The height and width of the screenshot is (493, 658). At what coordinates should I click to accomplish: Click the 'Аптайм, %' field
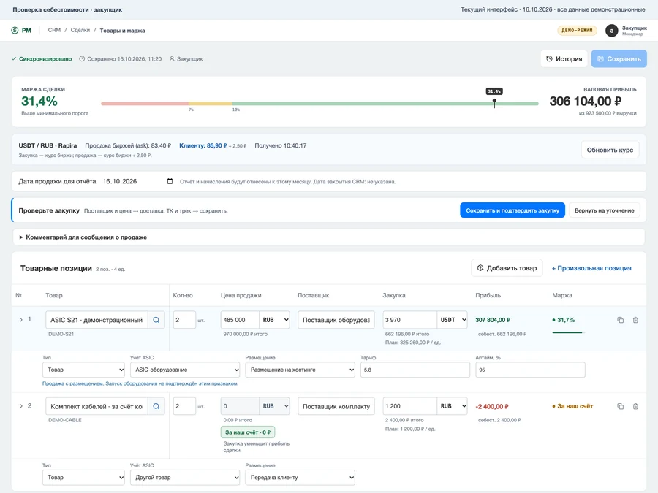[530, 370]
